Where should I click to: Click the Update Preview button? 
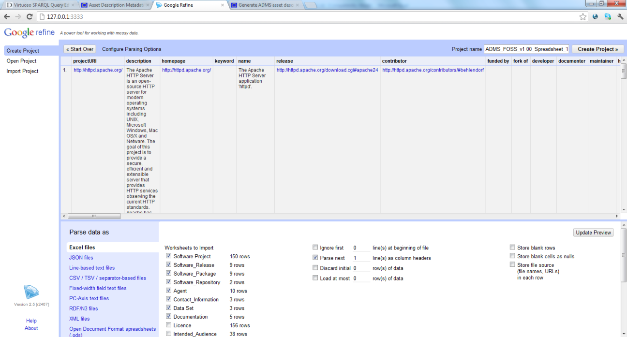(594, 233)
